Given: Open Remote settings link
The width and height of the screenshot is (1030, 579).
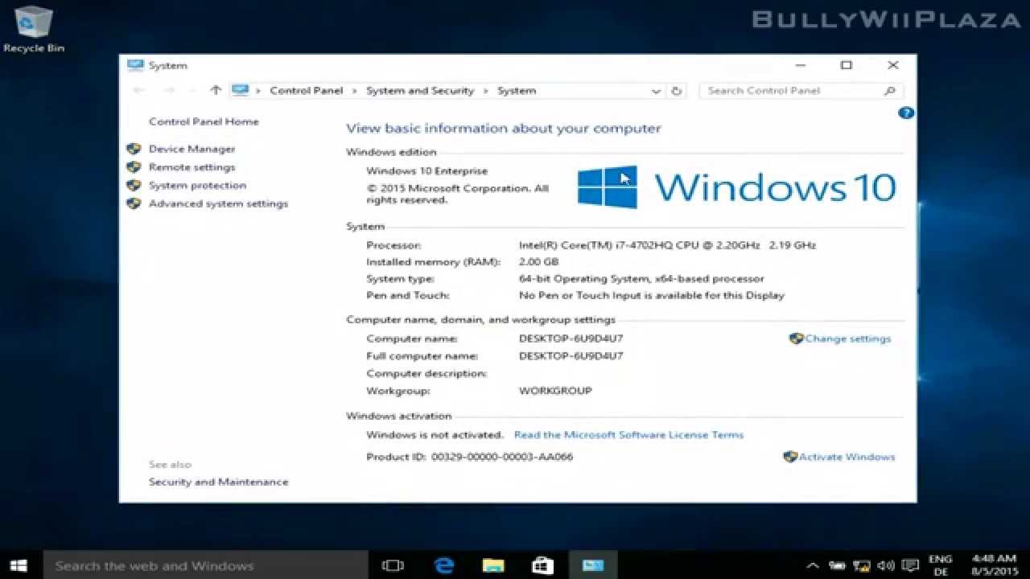Looking at the screenshot, I should tap(192, 167).
